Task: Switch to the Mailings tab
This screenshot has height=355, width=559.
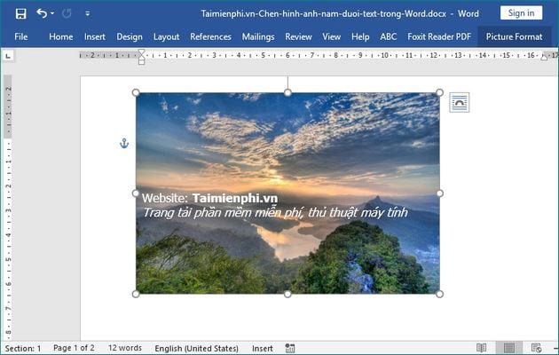Action: pyautogui.click(x=258, y=36)
